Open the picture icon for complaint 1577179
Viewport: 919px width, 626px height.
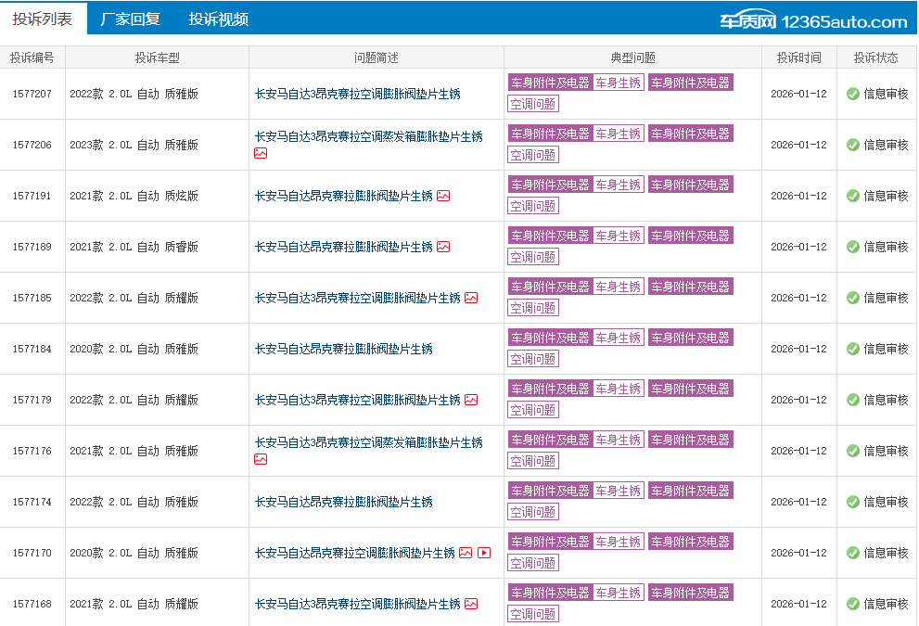click(x=471, y=400)
